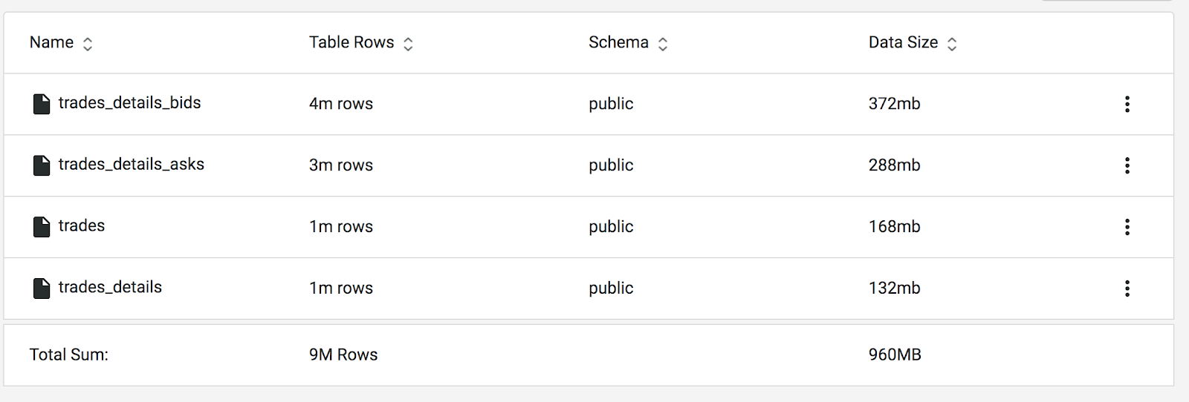Click the file icon beside trades_details_bids
The height and width of the screenshot is (402, 1189).
point(42,104)
